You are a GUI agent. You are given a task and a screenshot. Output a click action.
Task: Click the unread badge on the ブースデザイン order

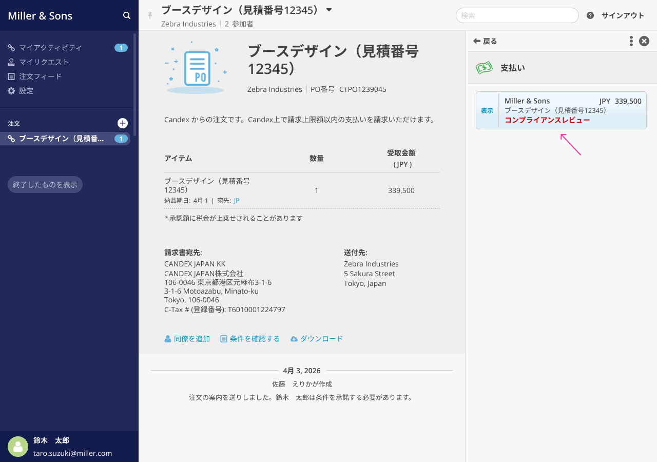[121, 139]
